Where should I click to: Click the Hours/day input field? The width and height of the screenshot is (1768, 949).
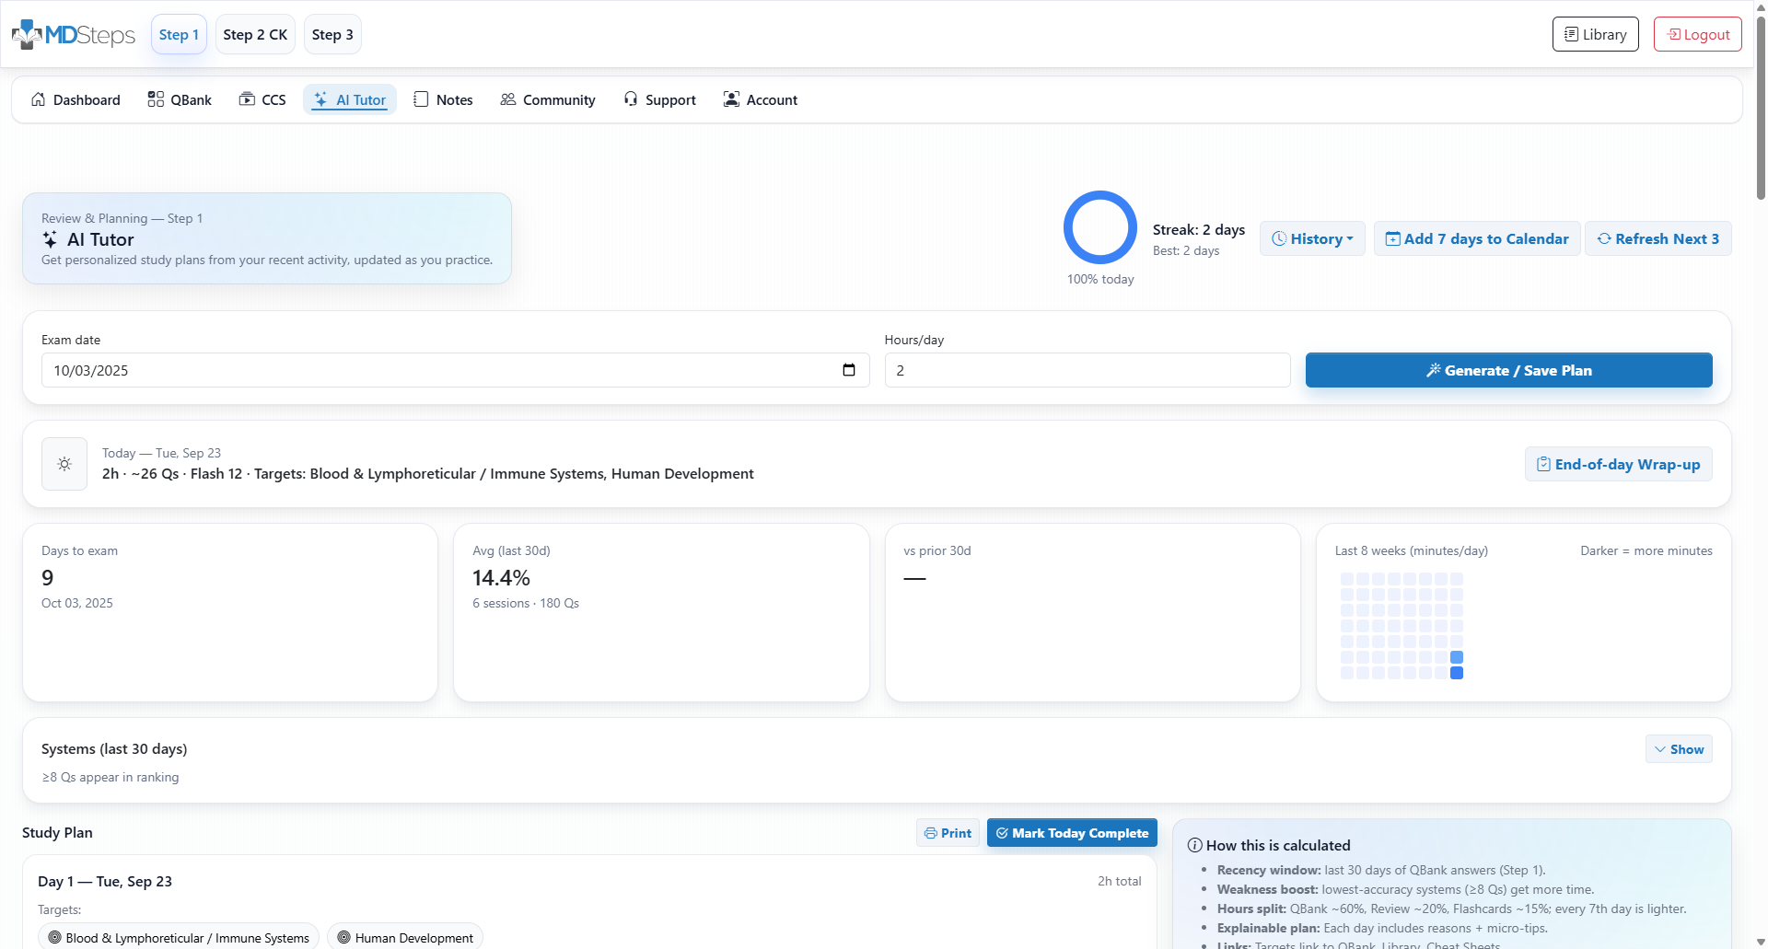point(1087,370)
